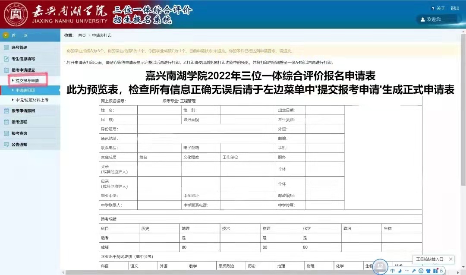Viewport: 466px width, 275px height.
Task: Click the 个体 cell in 母亲 row
Action: pos(290,184)
